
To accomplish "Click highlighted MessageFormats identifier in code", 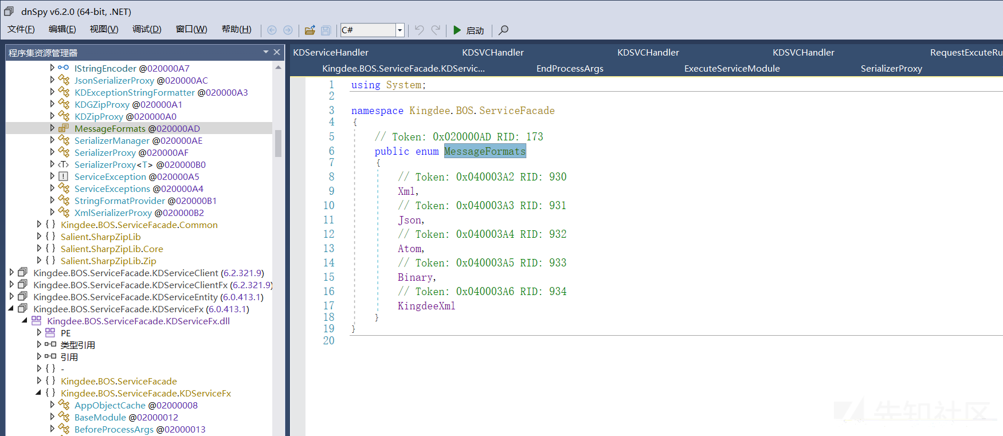I will point(485,151).
